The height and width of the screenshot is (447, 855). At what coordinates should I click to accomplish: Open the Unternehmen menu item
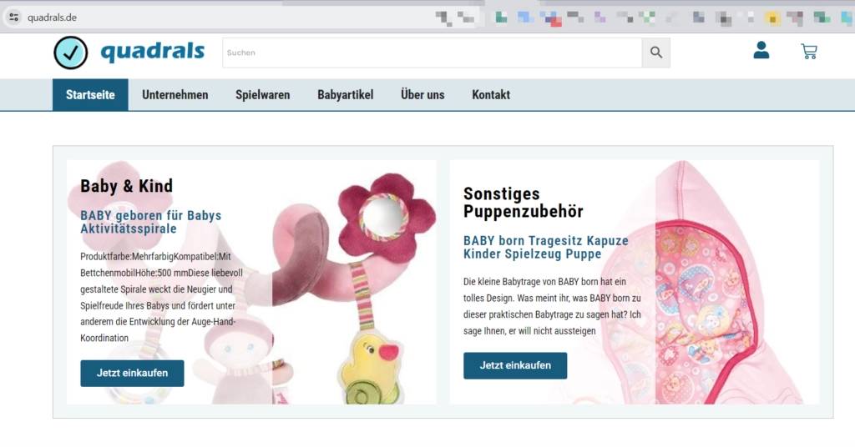pos(175,95)
